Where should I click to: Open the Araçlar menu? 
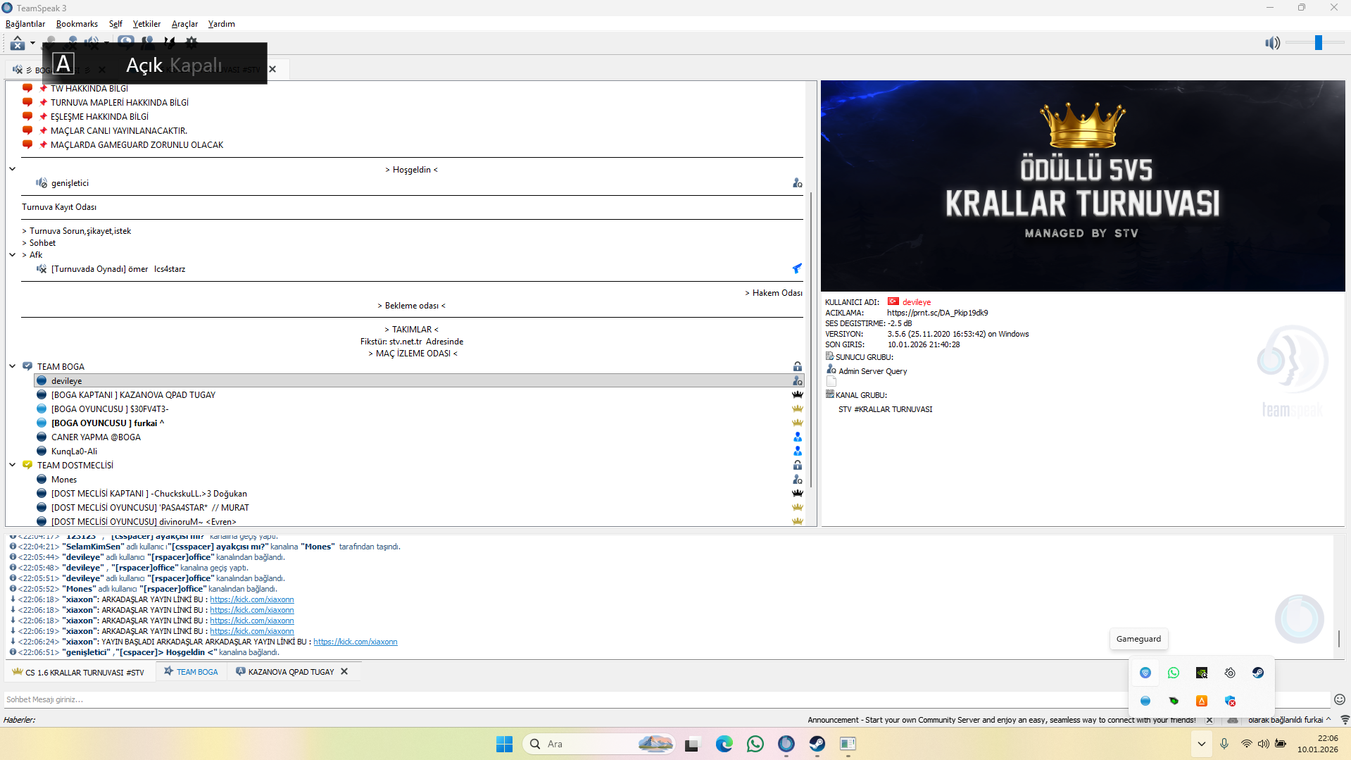point(184,24)
